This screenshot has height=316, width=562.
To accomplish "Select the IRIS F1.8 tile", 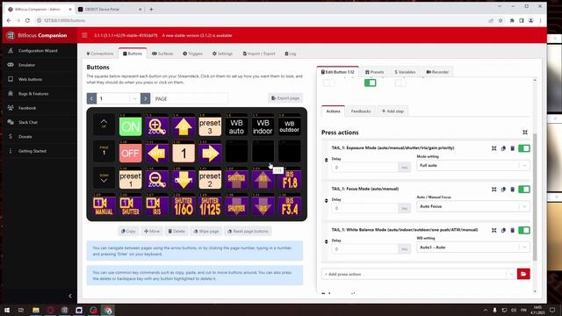I will (x=289, y=179).
